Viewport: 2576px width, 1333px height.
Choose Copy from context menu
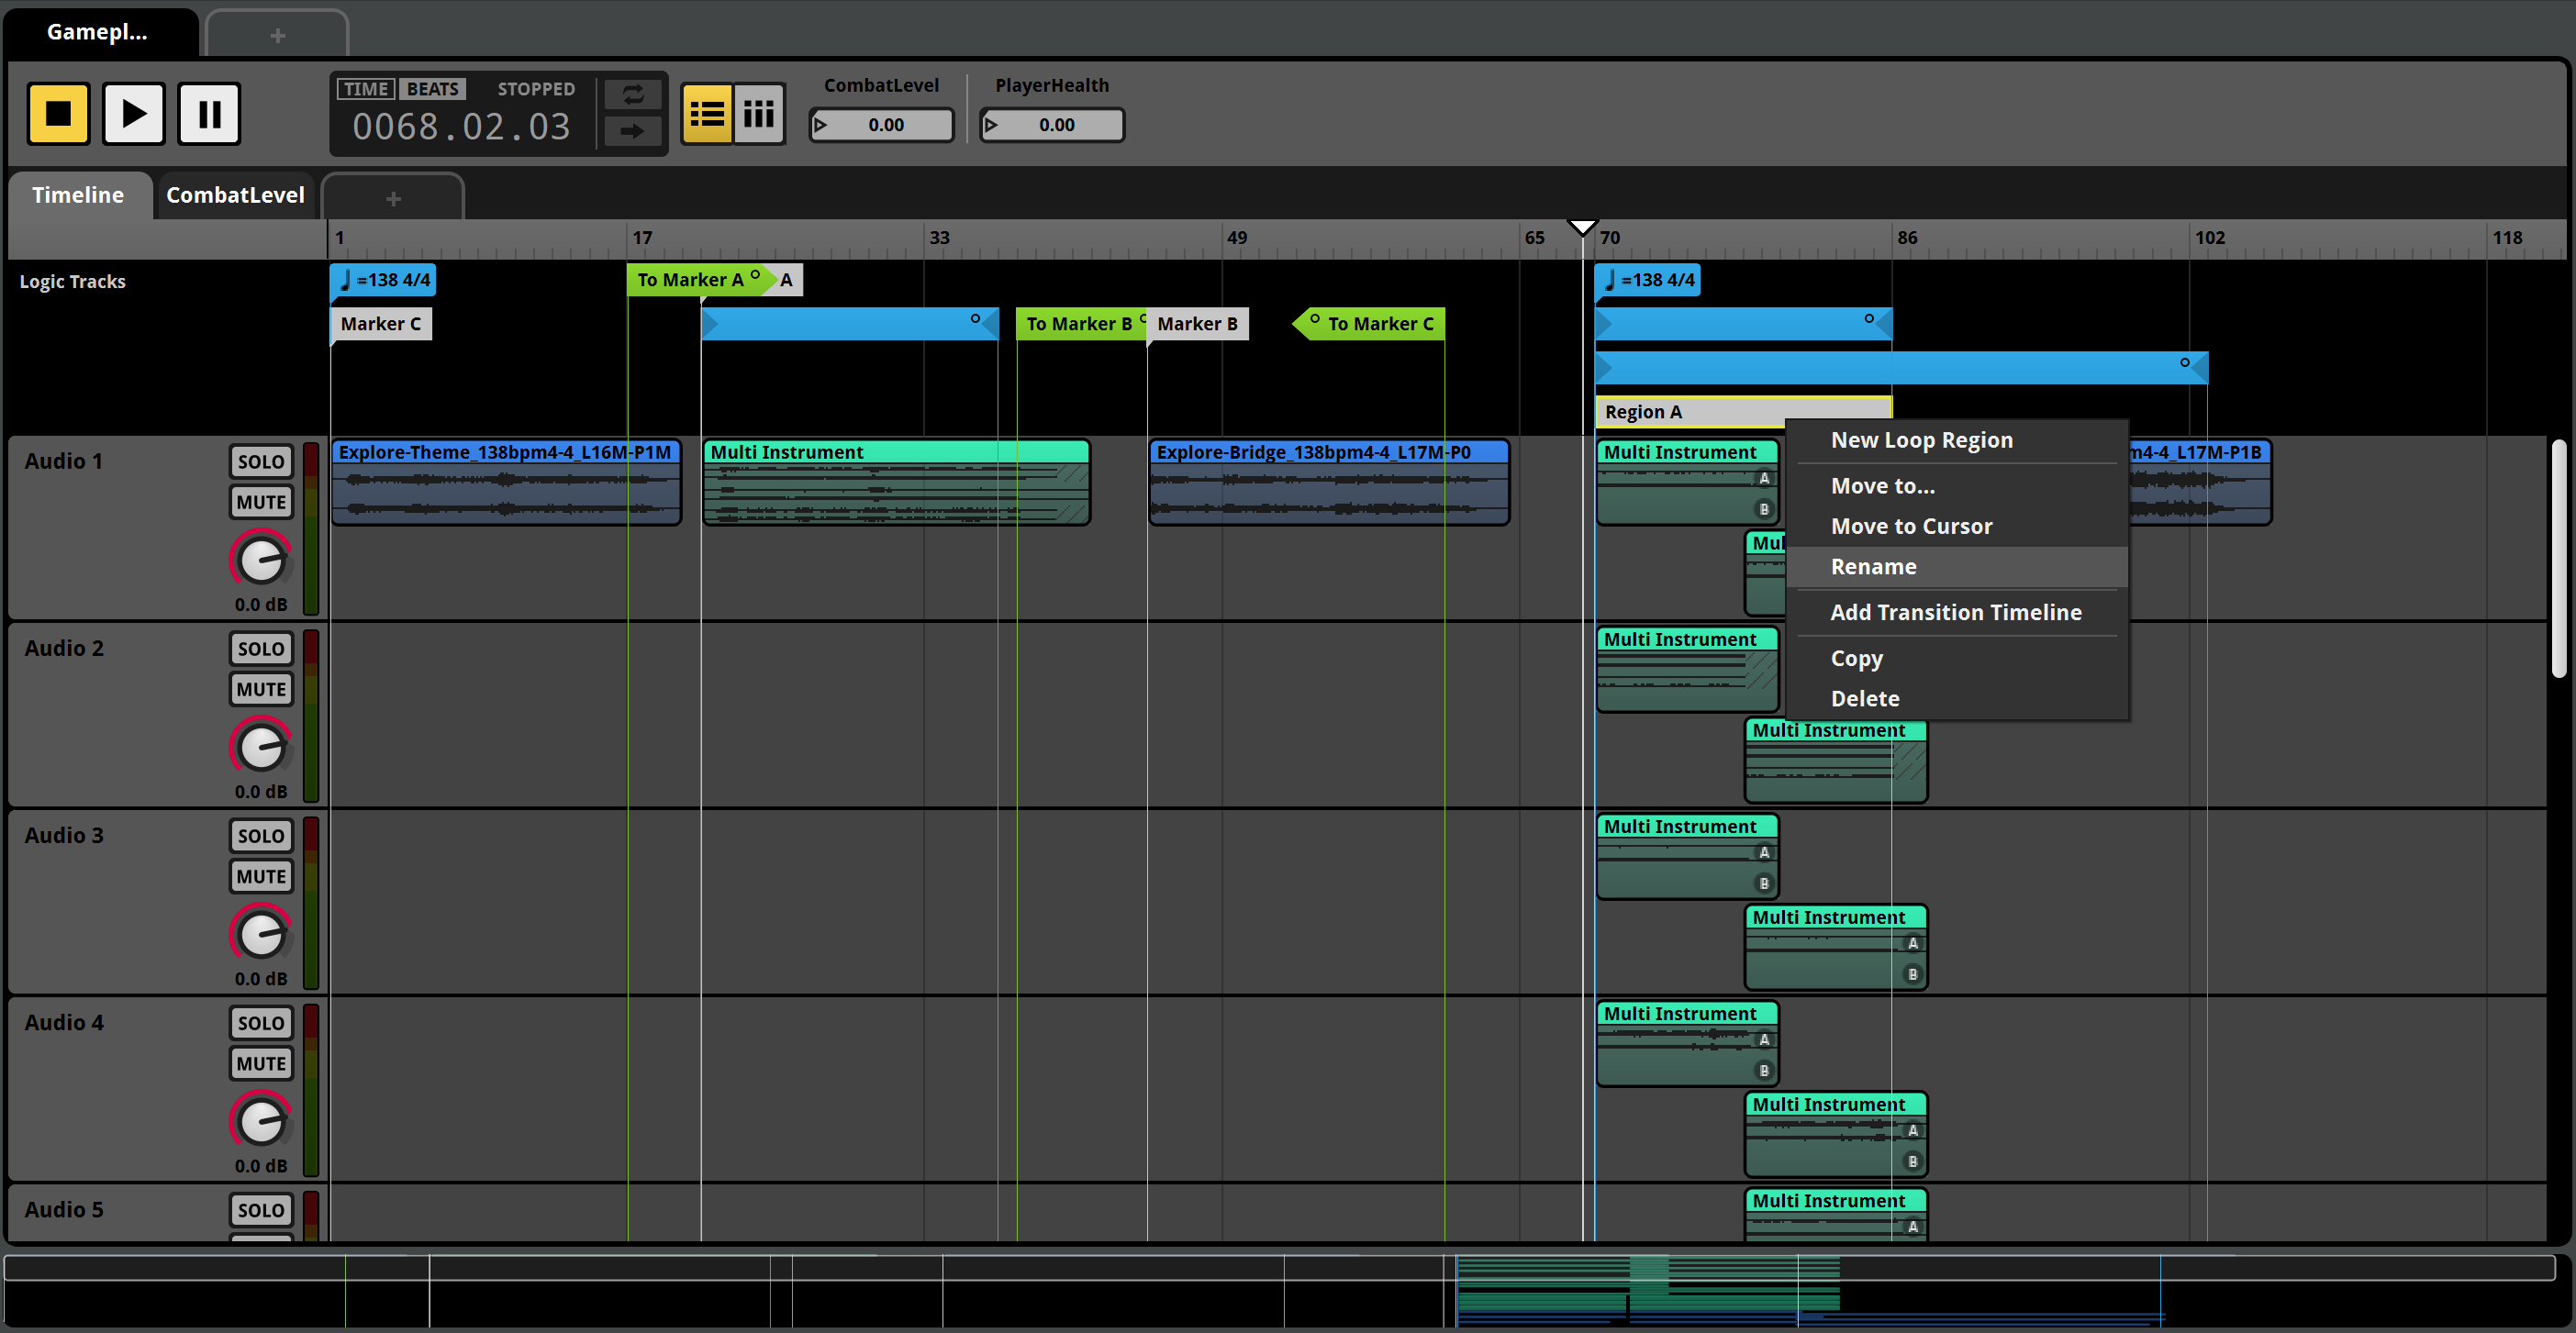click(x=1956, y=658)
